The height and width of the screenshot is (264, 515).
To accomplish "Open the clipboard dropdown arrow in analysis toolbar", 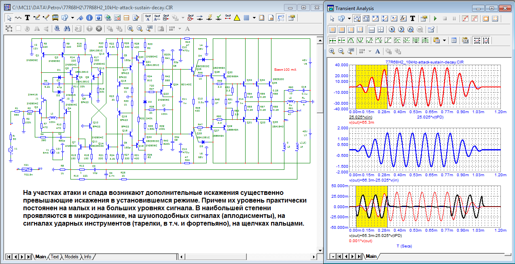I will 444,40.
